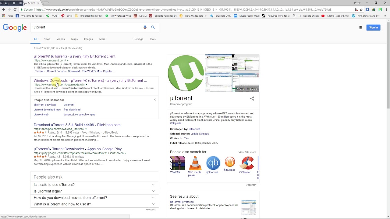
Task: Bookmark the page with the star icon
Action: 361,9
